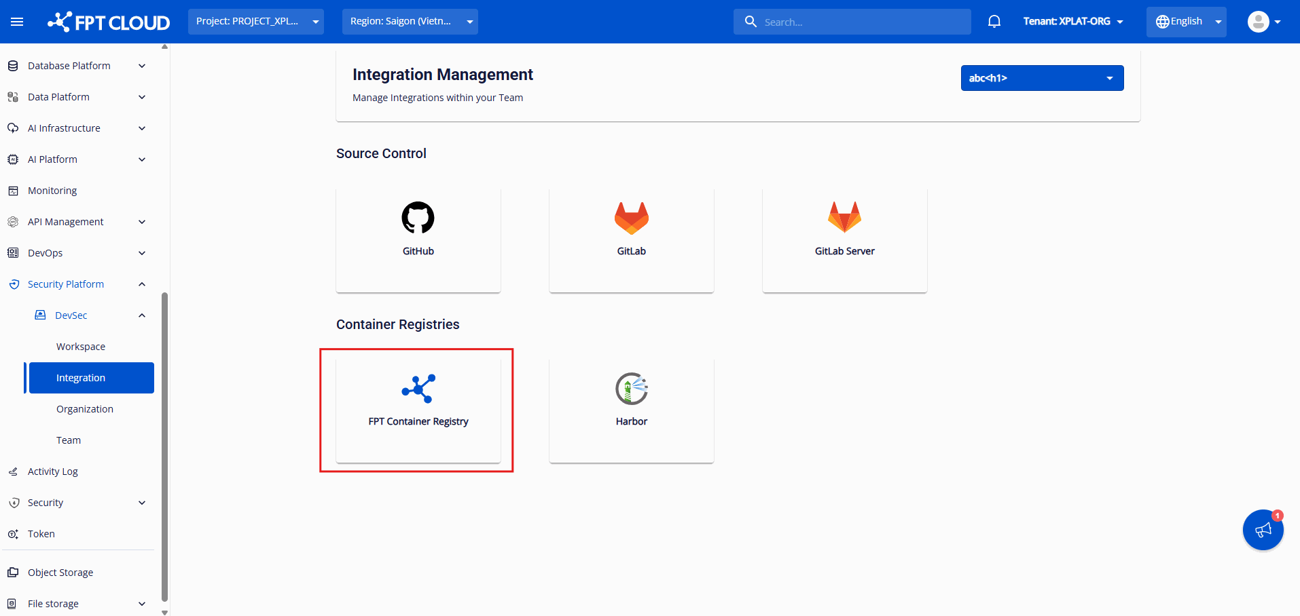This screenshot has height=616, width=1300.
Task: Expand the AI Infrastructure chevron
Action: coord(142,128)
